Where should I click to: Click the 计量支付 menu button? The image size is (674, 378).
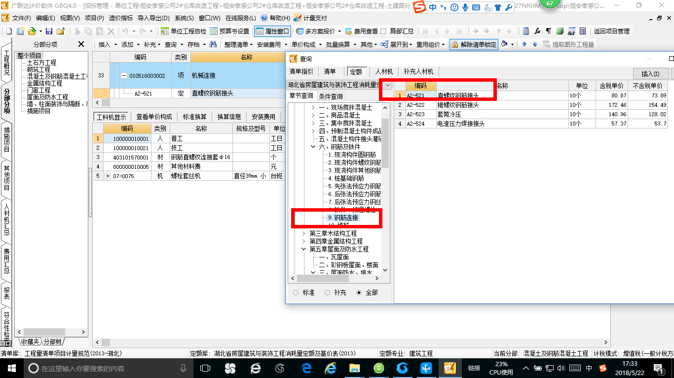click(x=310, y=18)
